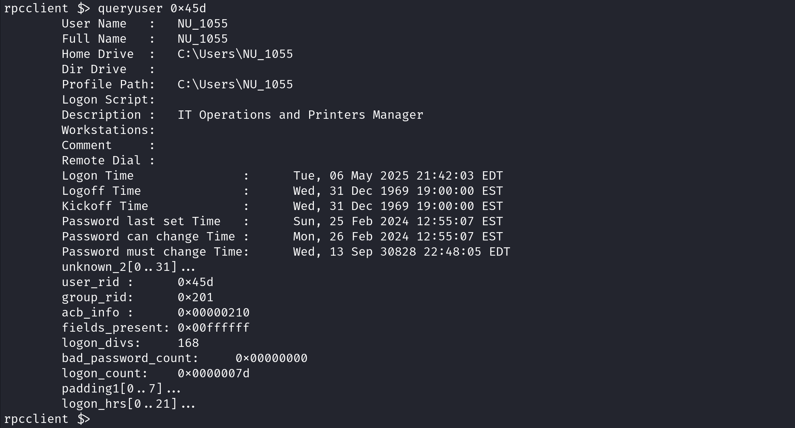
Task: Click the group_rid value 0x201
Action: click(195, 298)
